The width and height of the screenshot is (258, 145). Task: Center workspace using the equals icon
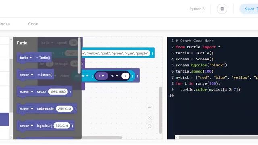[150, 107]
